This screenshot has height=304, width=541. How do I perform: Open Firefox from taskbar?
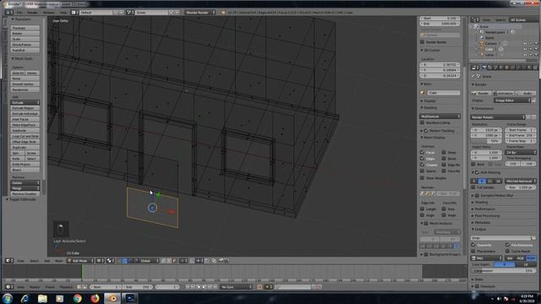95,298
